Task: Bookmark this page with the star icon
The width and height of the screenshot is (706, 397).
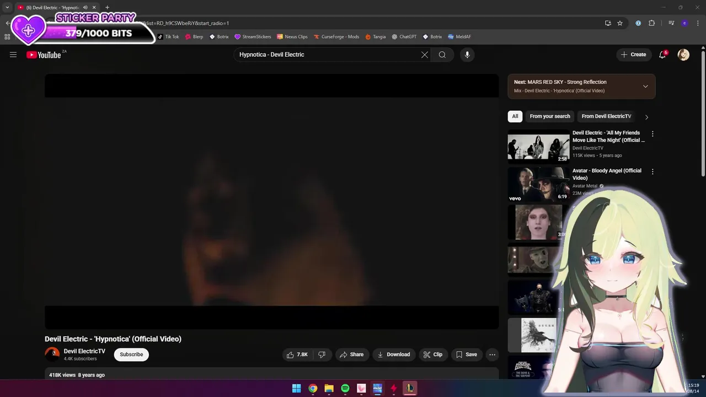Action: 620,23
